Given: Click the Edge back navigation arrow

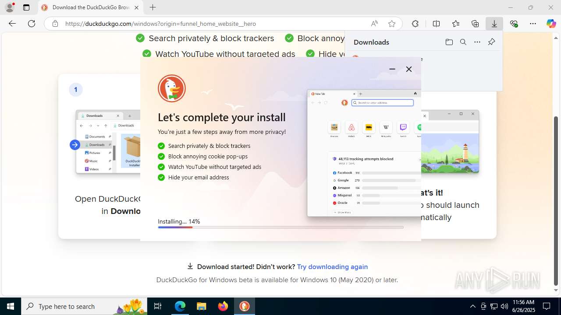Looking at the screenshot, I should (12, 24).
